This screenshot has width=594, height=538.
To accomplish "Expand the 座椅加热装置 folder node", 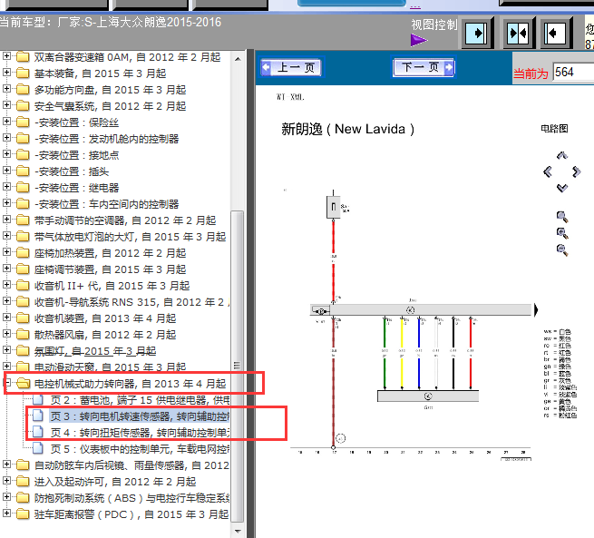I will (6, 251).
